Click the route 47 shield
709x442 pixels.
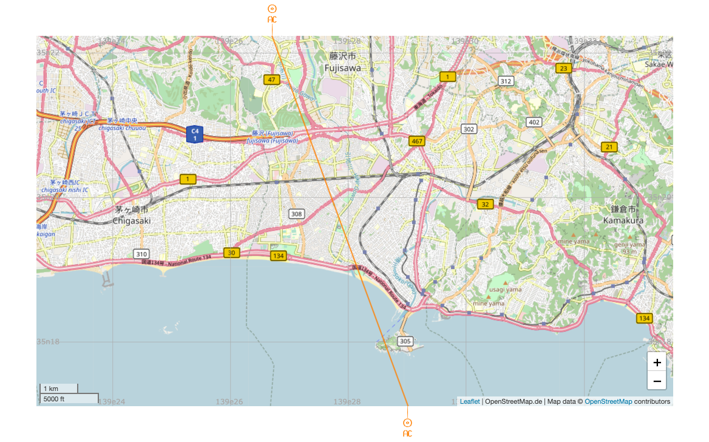pyautogui.click(x=271, y=80)
